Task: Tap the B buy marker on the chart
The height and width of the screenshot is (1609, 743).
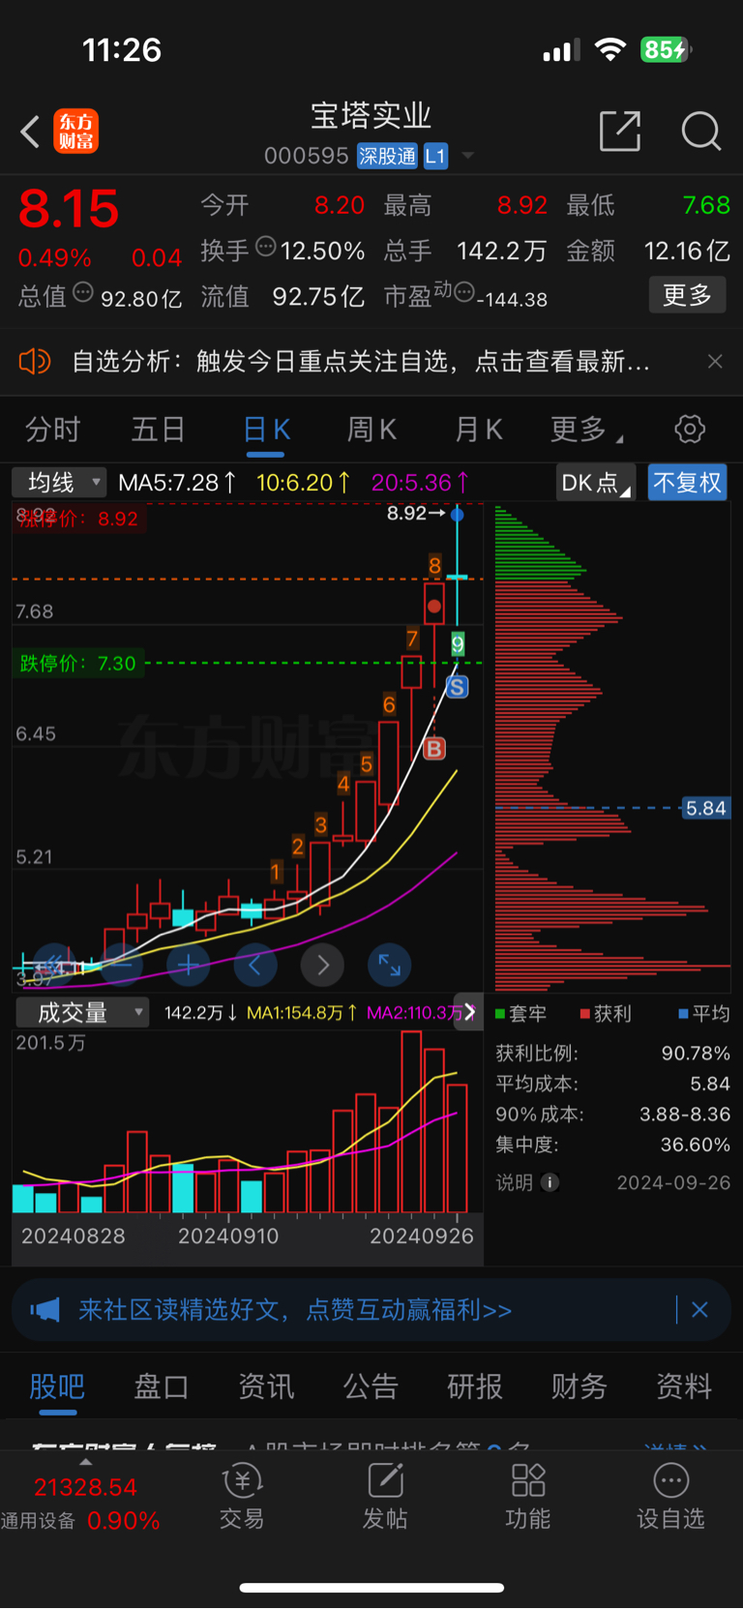Action: click(434, 748)
